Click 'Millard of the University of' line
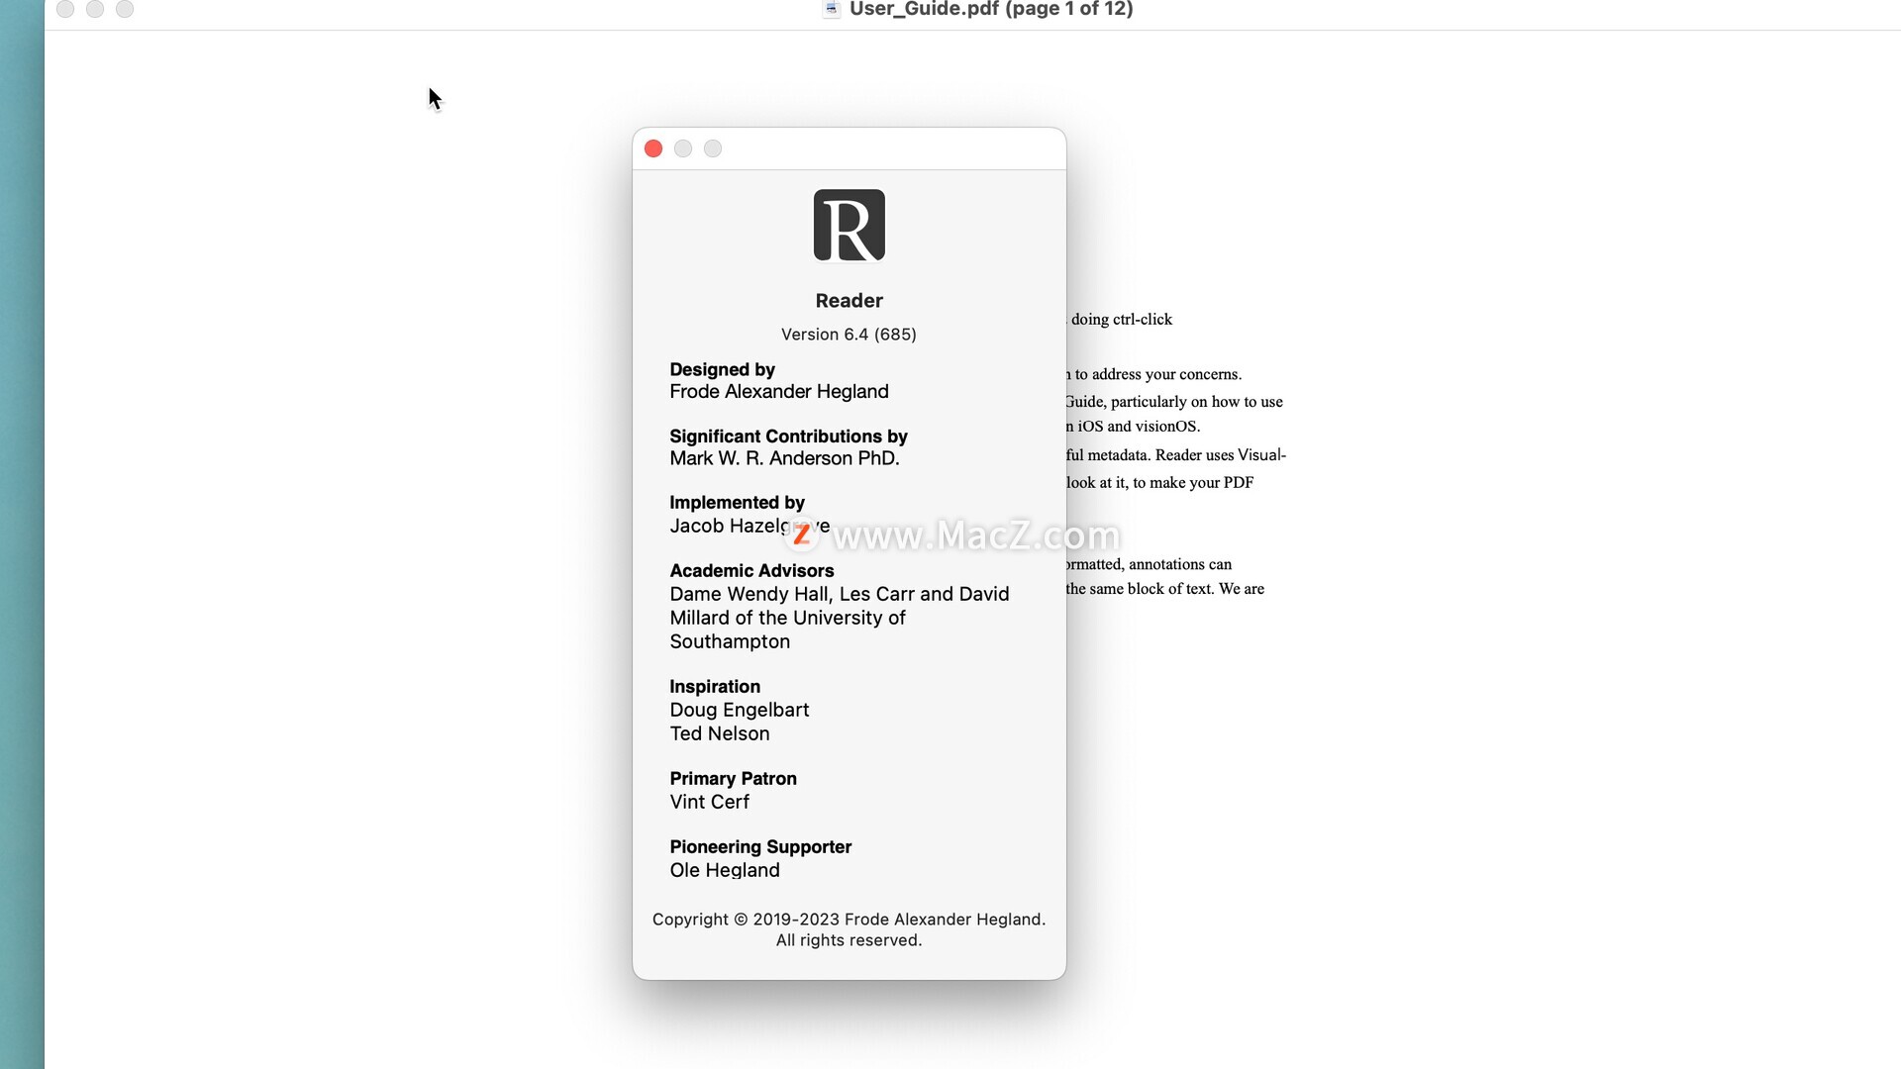This screenshot has width=1901, height=1069. (787, 618)
